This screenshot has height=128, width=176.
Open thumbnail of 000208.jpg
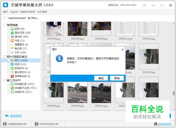pyautogui.click(x=54, y=90)
